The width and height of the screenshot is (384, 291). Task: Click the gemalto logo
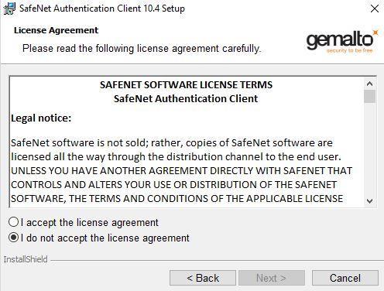pyautogui.click(x=342, y=40)
